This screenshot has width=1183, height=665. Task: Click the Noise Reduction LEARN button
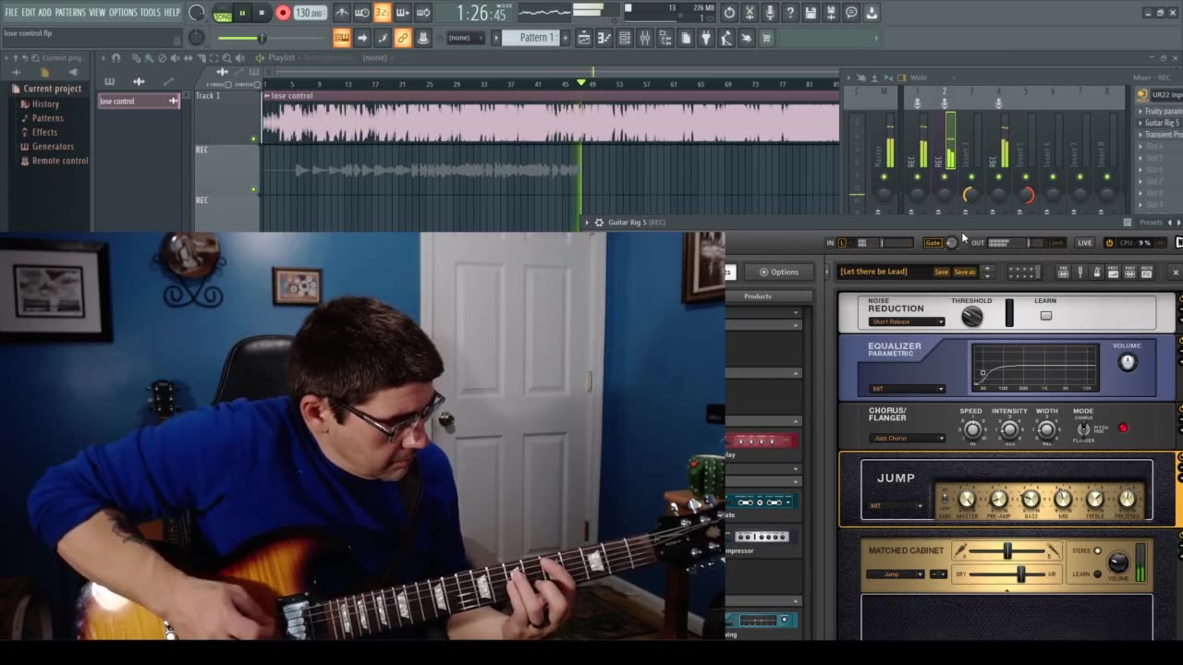coord(1045,315)
